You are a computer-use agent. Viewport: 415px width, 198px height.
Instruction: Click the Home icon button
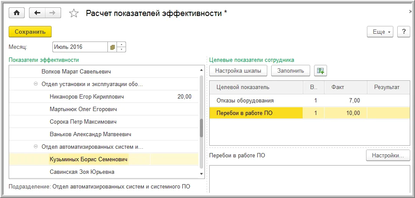click(17, 13)
